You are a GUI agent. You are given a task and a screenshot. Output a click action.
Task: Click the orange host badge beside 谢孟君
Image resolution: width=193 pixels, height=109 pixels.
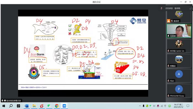pyautogui.click(x=168, y=21)
